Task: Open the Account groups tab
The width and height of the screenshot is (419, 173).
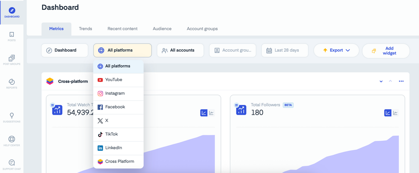Action: 202,29
